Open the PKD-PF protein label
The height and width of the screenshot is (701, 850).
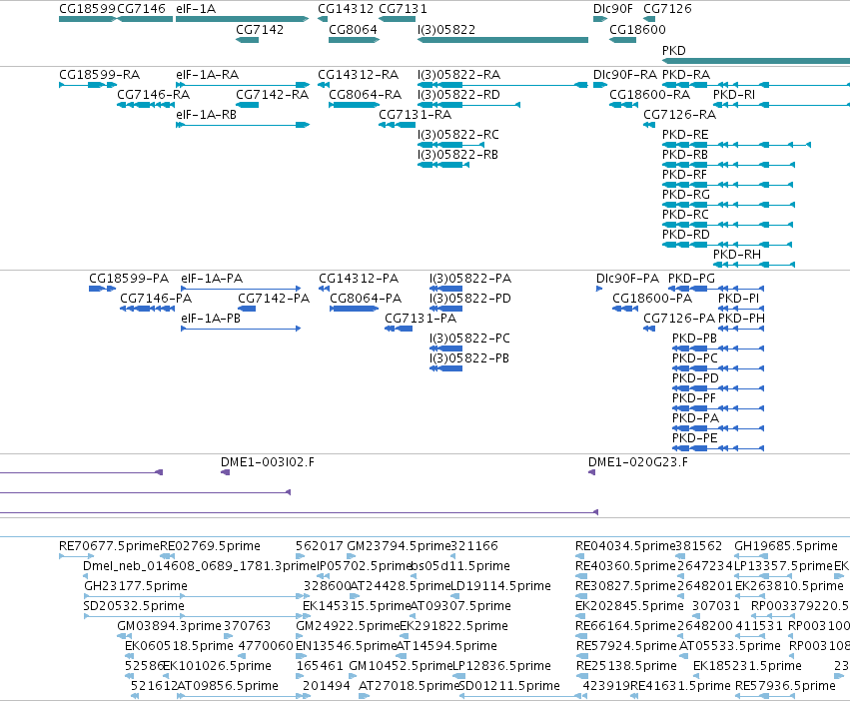coord(694,398)
